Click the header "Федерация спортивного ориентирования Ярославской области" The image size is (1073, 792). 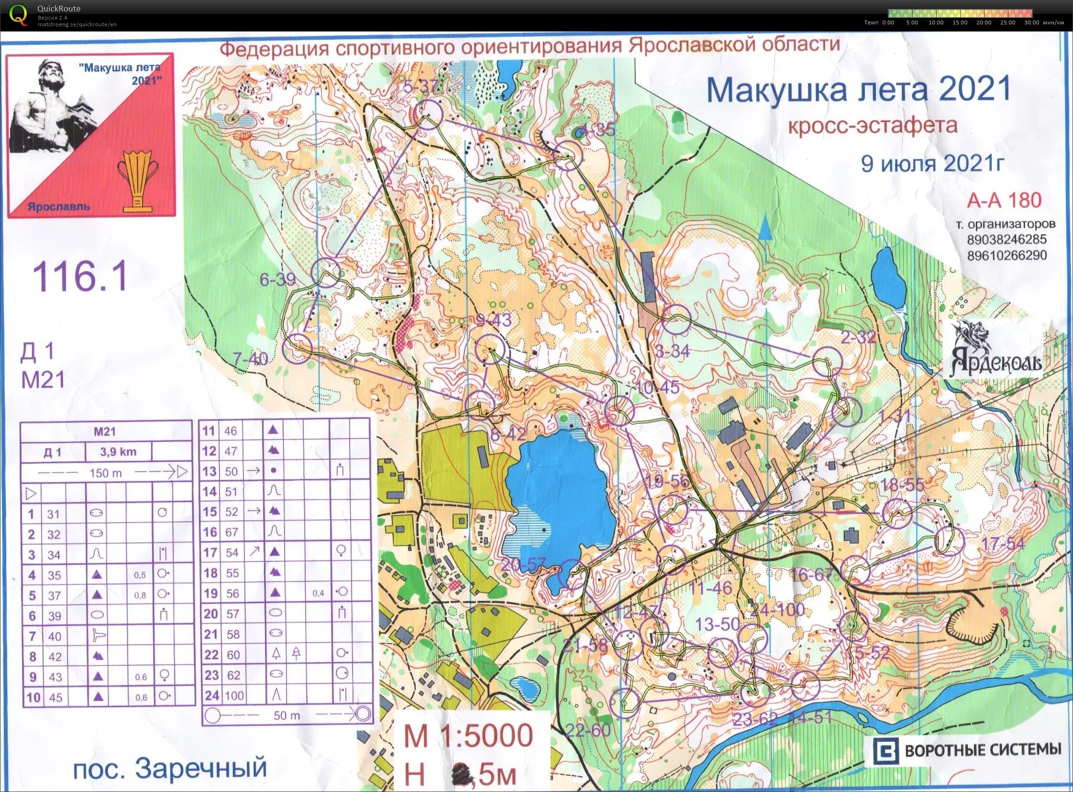coord(530,46)
